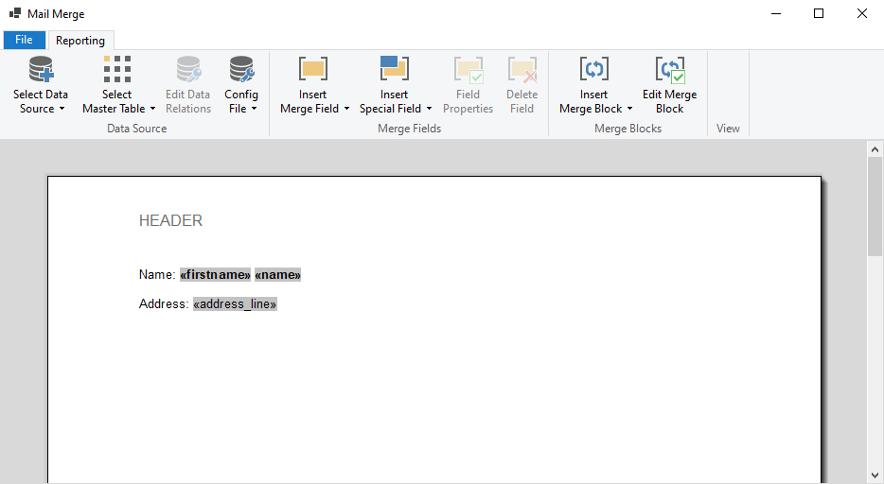Select the «firstname» merge field
The image size is (884, 484).
pos(216,275)
